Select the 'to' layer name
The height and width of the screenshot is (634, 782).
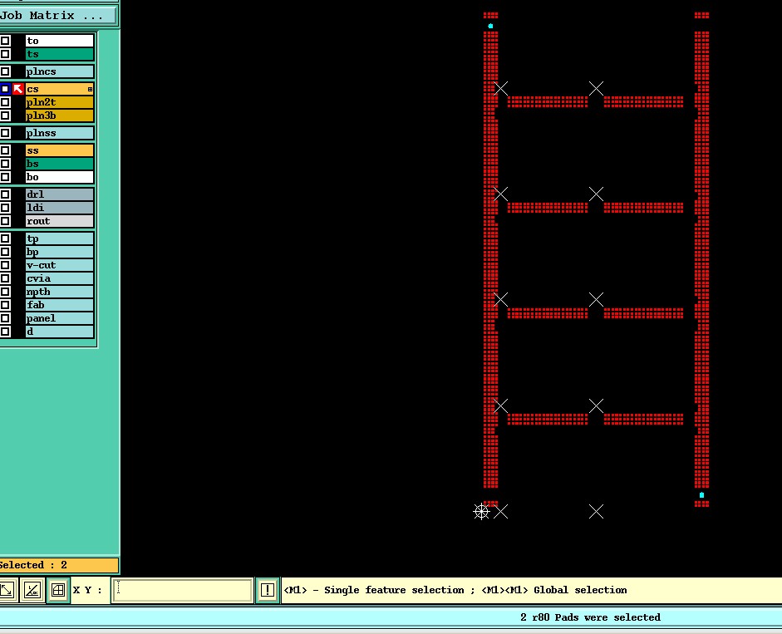[59, 41]
